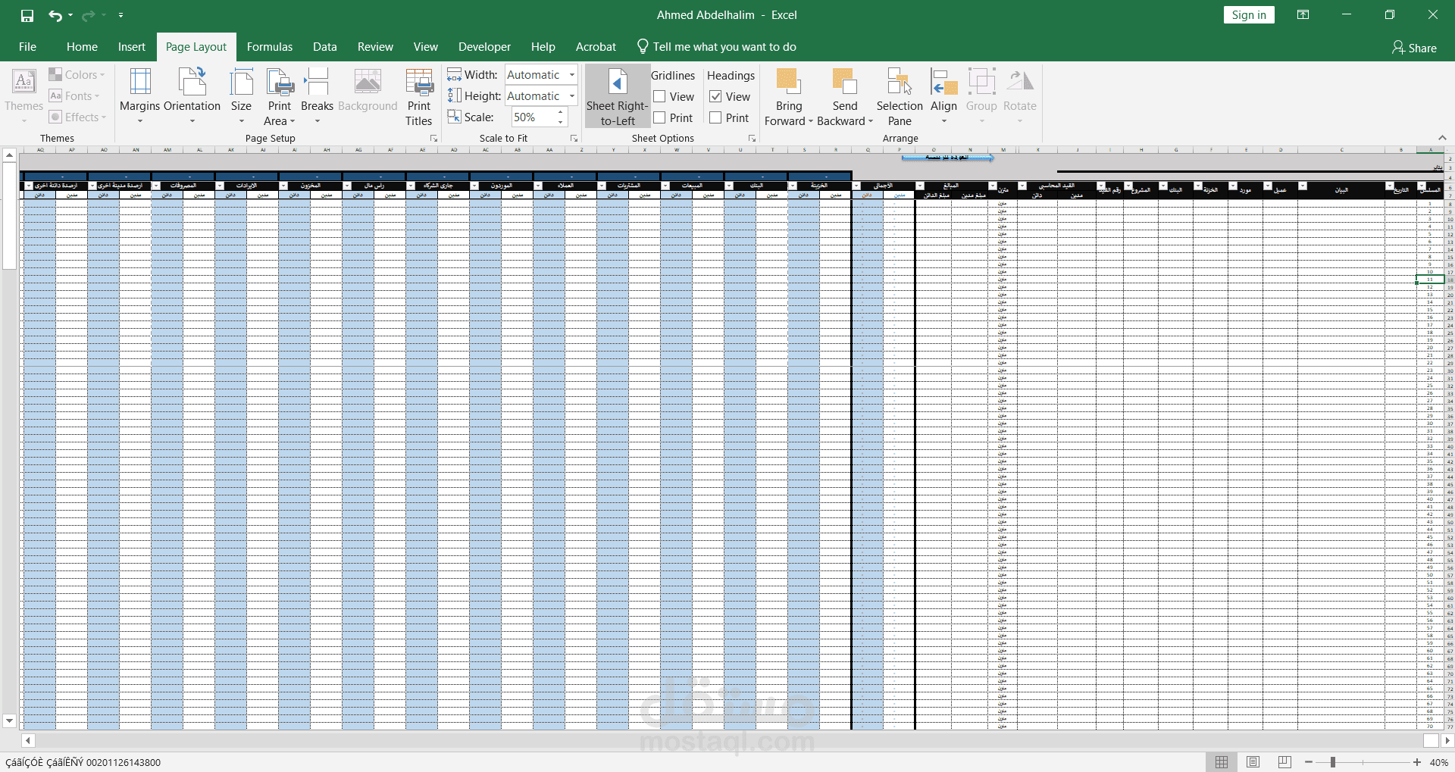Expand the Bring Forward dropdown arrow
Image resolution: width=1455 pixels, height=772 pixels.
tap(811, 121)
